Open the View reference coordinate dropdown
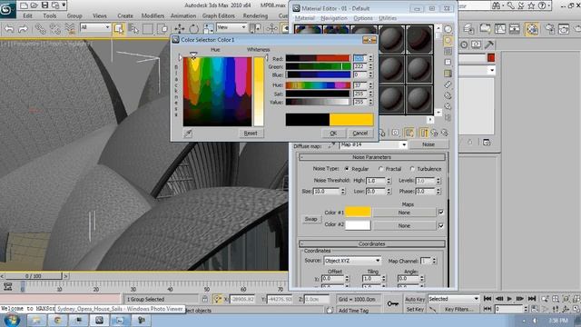This screenshot has width=581, height=327. 231,27
